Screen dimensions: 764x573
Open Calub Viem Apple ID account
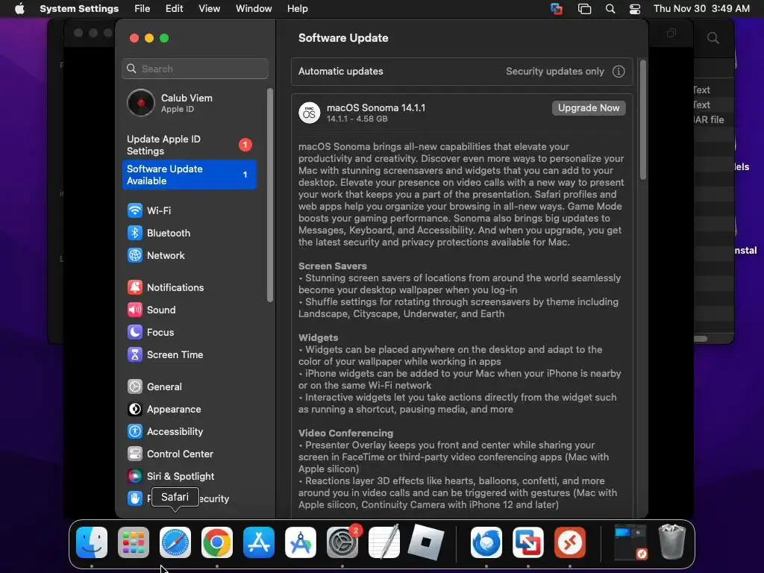click(x=189, y=103)
